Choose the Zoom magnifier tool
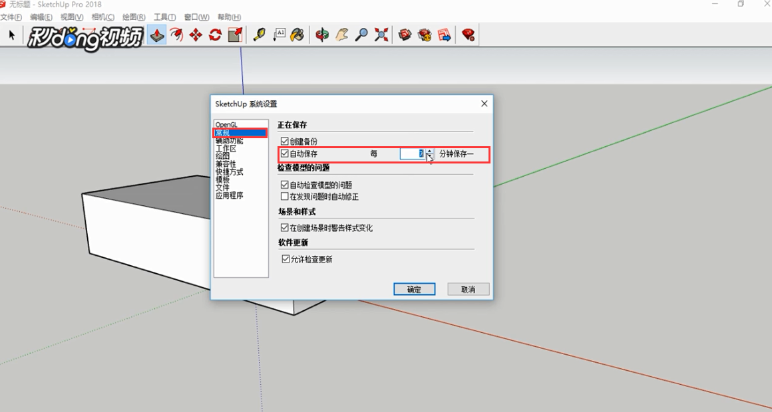Image resolution: width=772 pixels, height=412 pixels. (x=362, y=35)
